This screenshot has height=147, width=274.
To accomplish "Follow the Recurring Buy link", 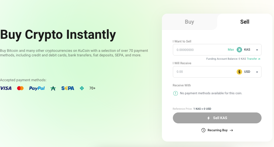I will pos(217,130).
